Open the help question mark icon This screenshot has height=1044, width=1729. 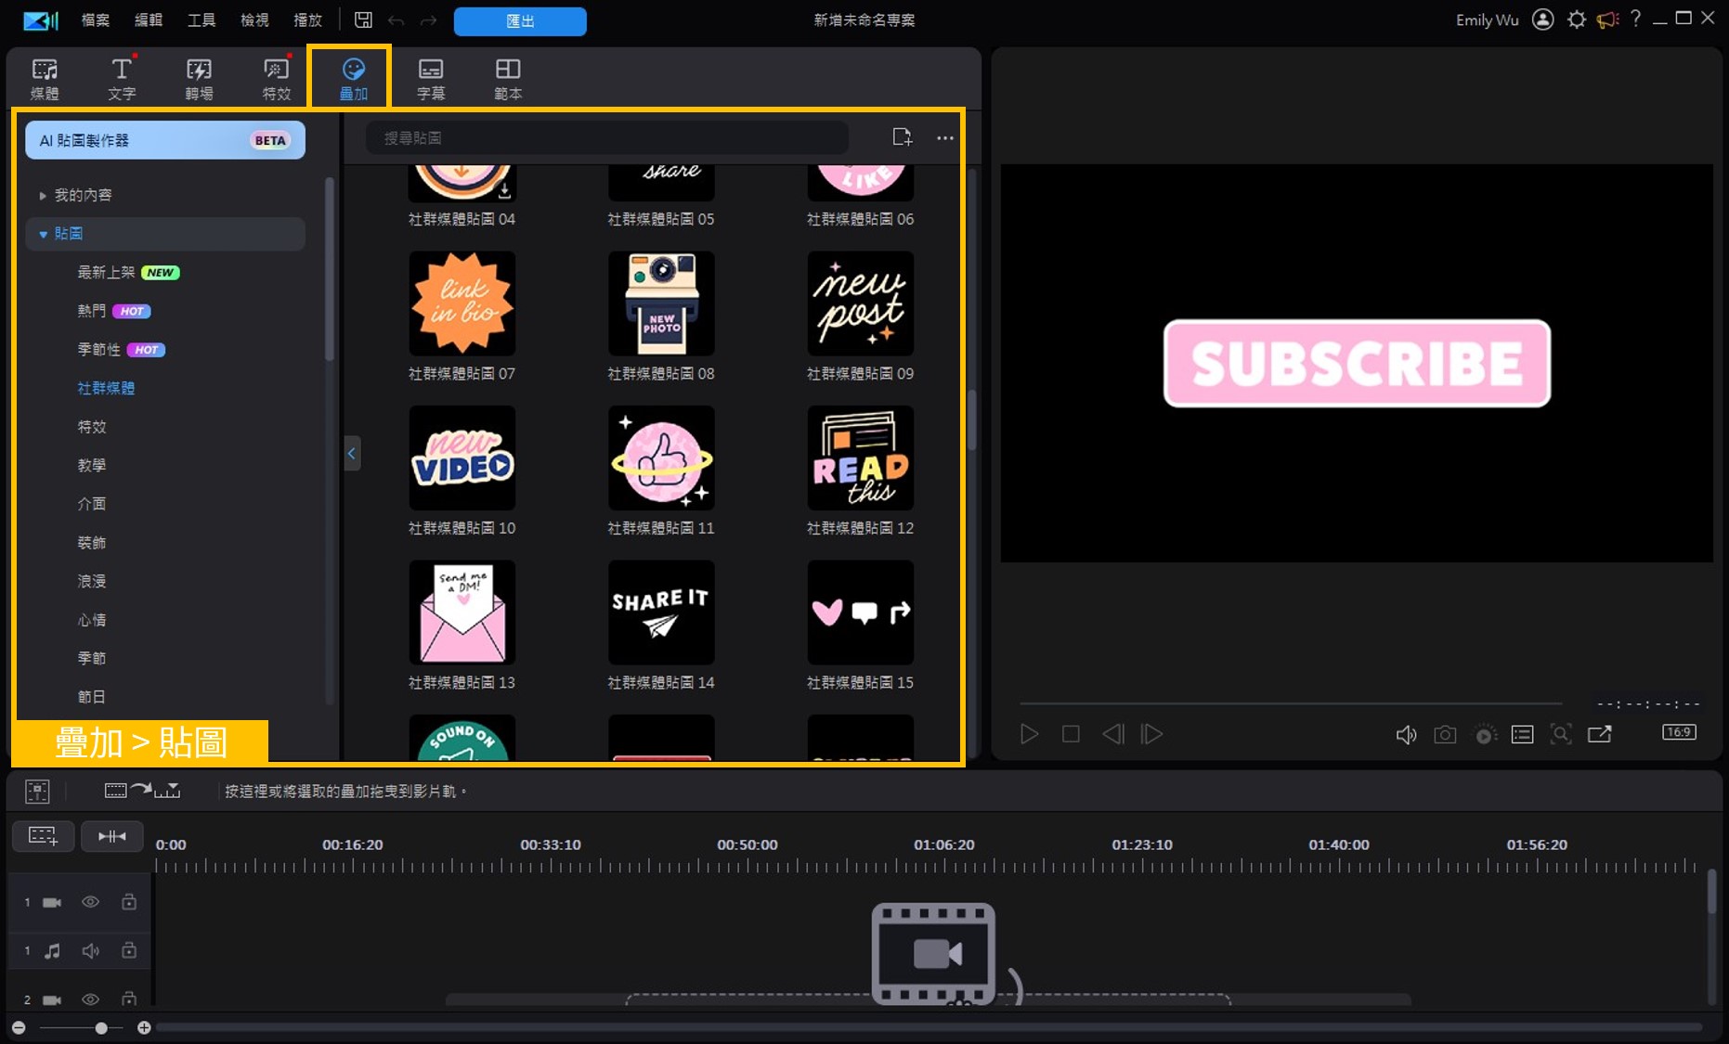(1636, 19)
